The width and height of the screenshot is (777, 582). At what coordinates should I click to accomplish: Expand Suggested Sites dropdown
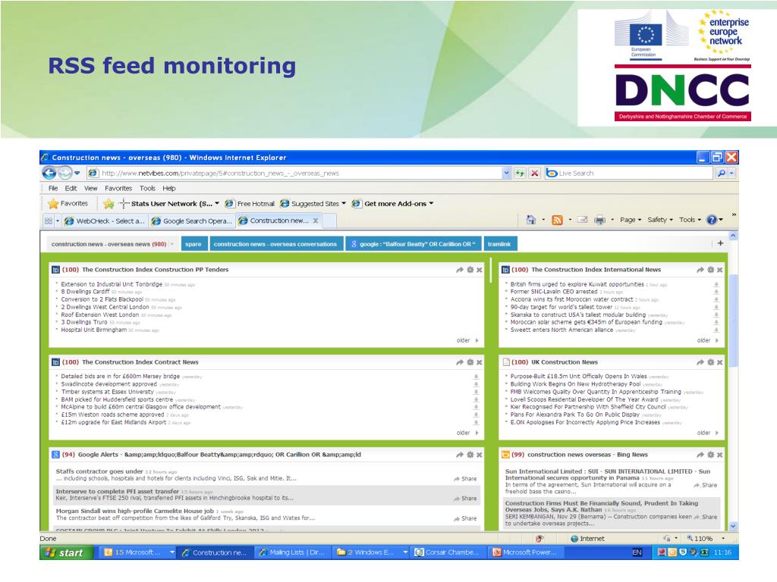click(x=344, y=203)
